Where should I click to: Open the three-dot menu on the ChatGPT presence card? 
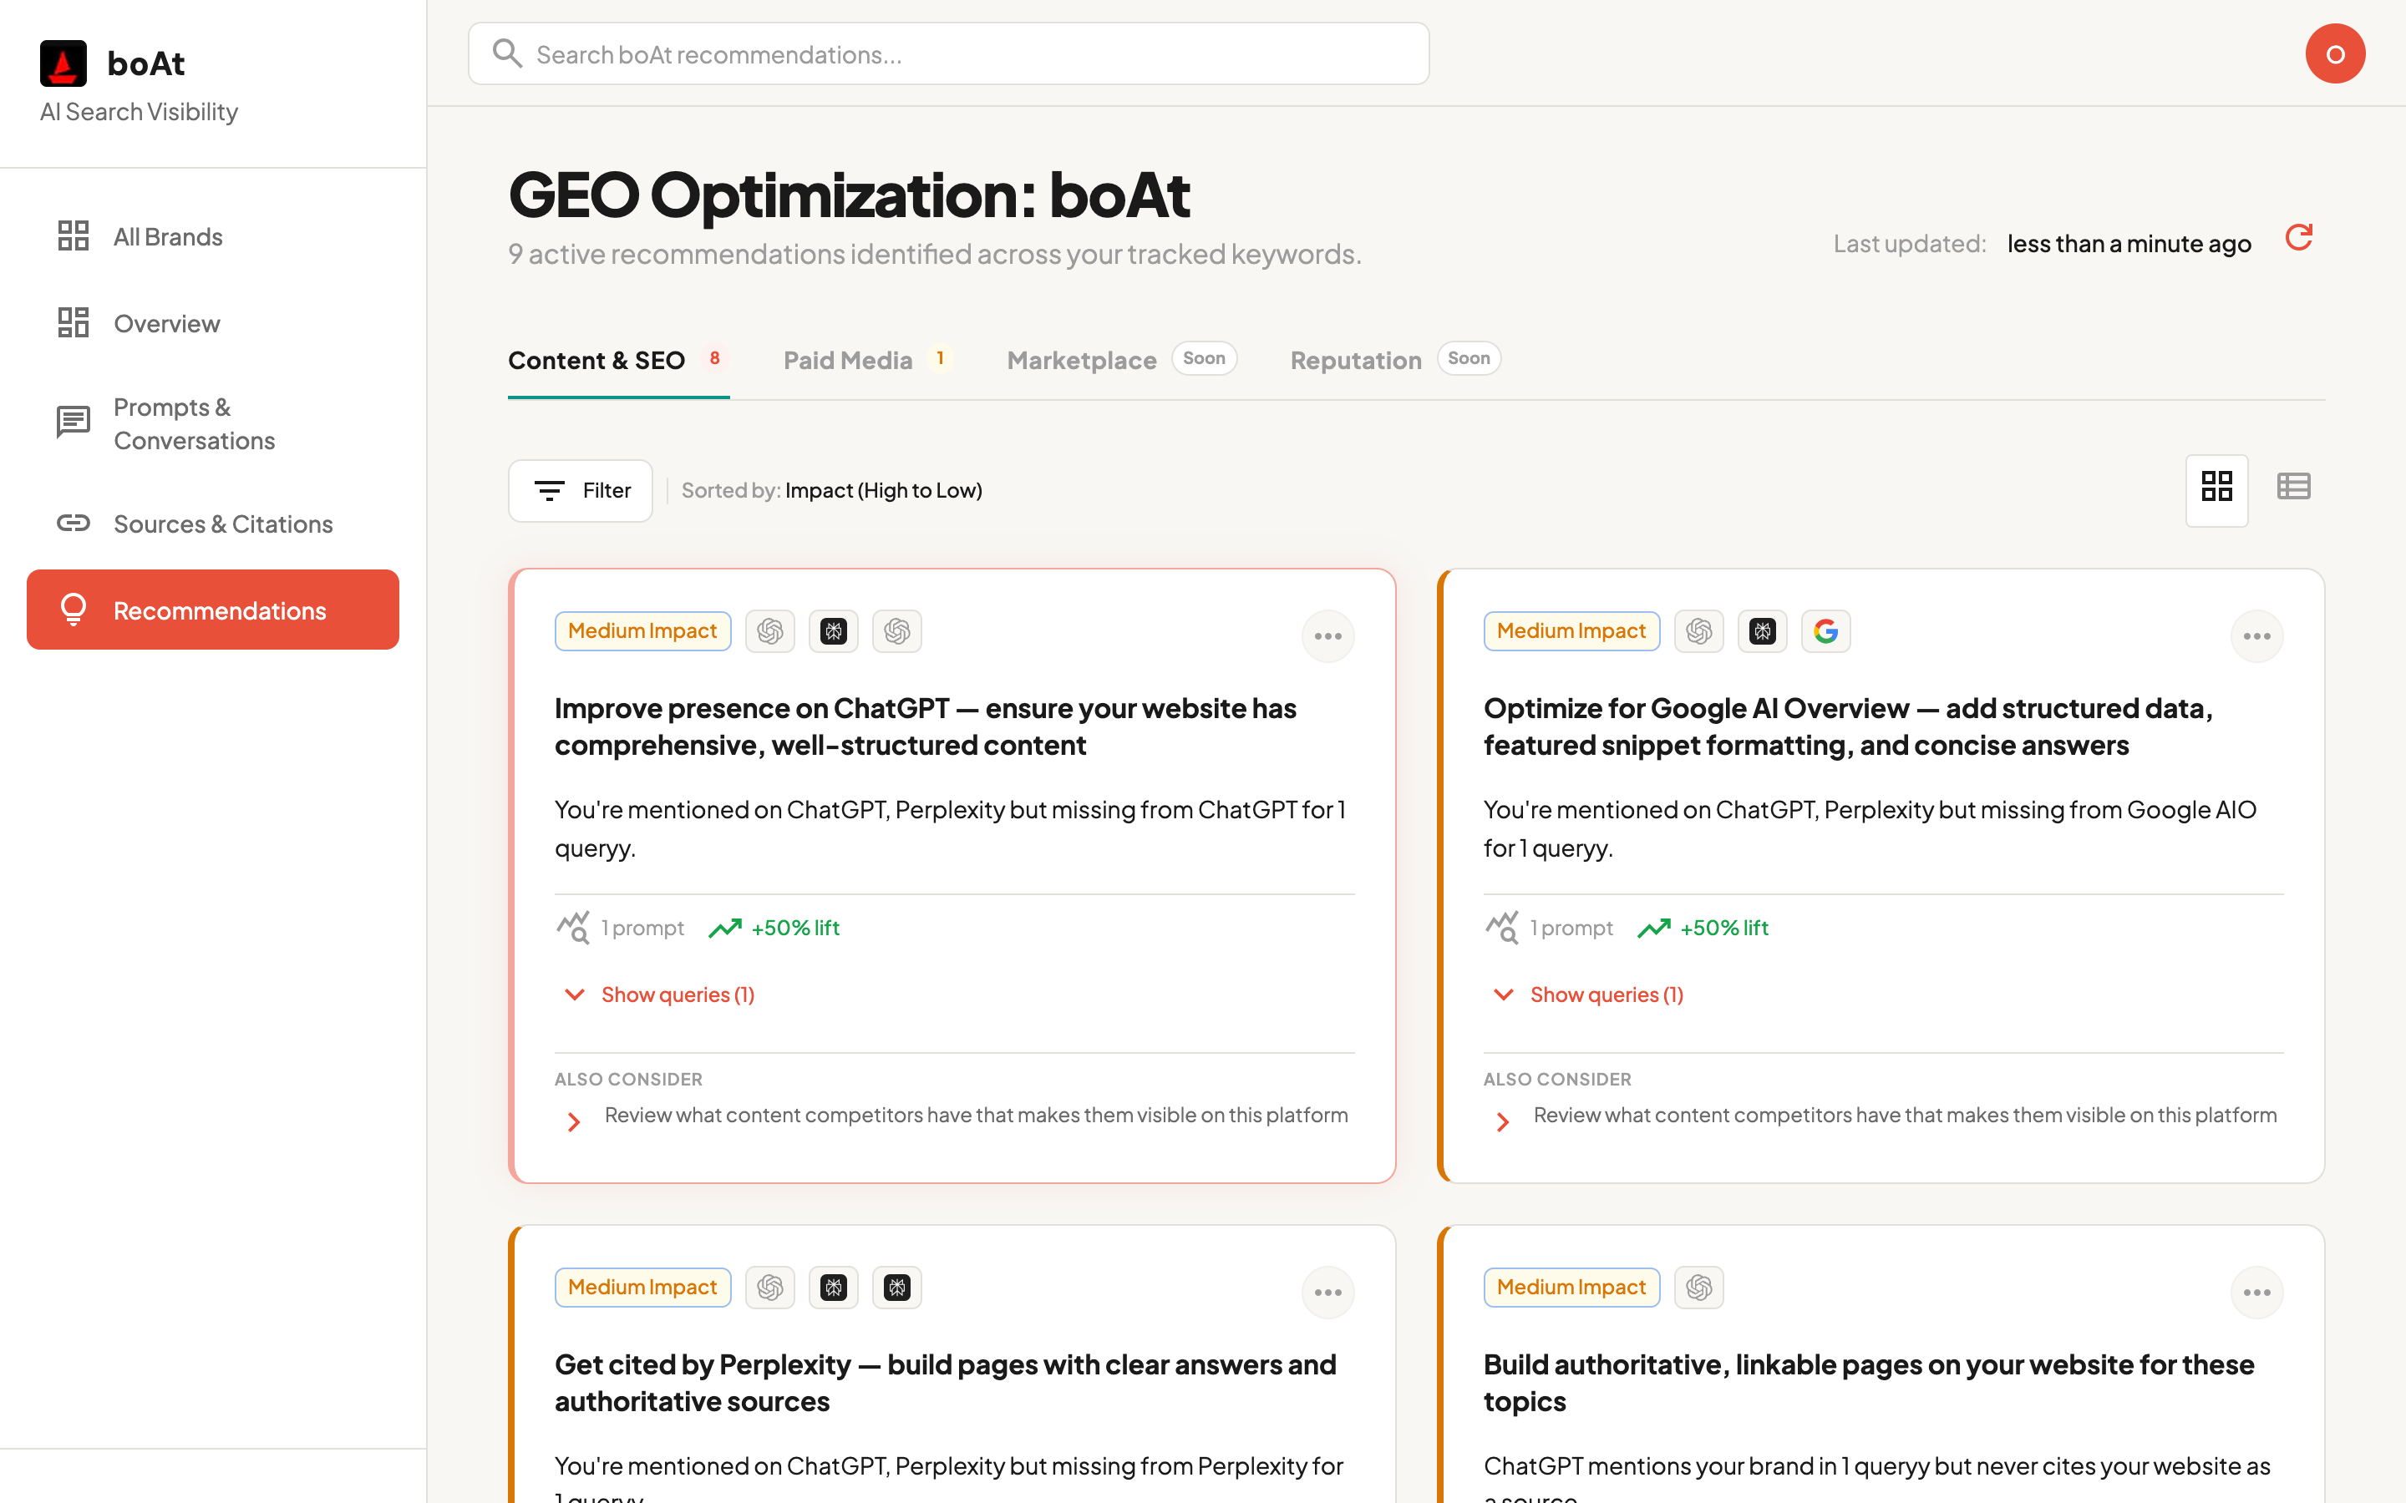click(x=1327, y=636)
